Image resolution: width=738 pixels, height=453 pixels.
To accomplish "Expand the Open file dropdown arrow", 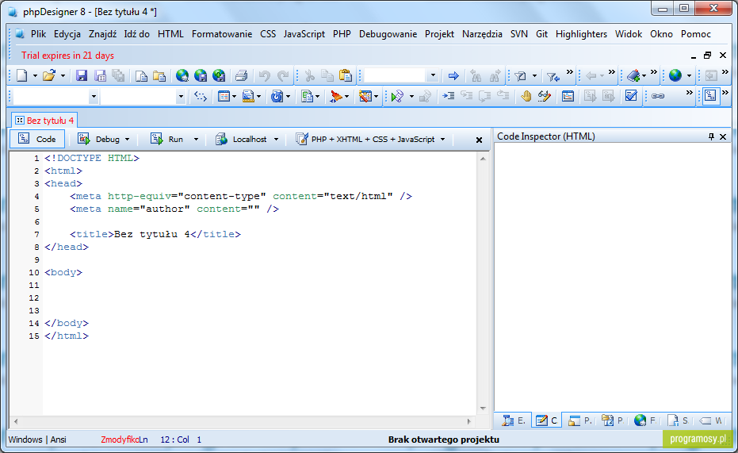I will coord(63,76).
